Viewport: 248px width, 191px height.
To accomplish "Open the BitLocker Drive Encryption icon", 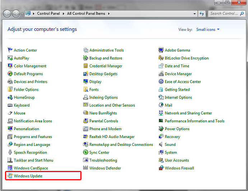I will (x=161, y=58).
